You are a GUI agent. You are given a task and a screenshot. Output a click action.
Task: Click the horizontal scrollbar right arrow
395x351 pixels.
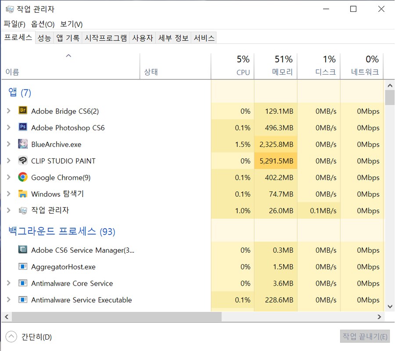pyautogui.click(x=379, y=317)
